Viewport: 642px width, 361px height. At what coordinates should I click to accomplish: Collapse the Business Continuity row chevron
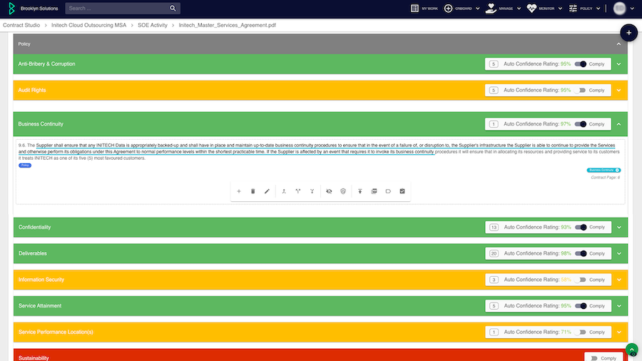pyautogui.click(x=618, y=124)
